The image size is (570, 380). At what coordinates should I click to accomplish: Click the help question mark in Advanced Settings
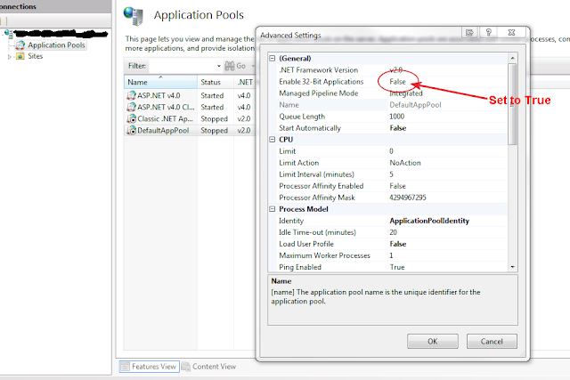point(489,32)
